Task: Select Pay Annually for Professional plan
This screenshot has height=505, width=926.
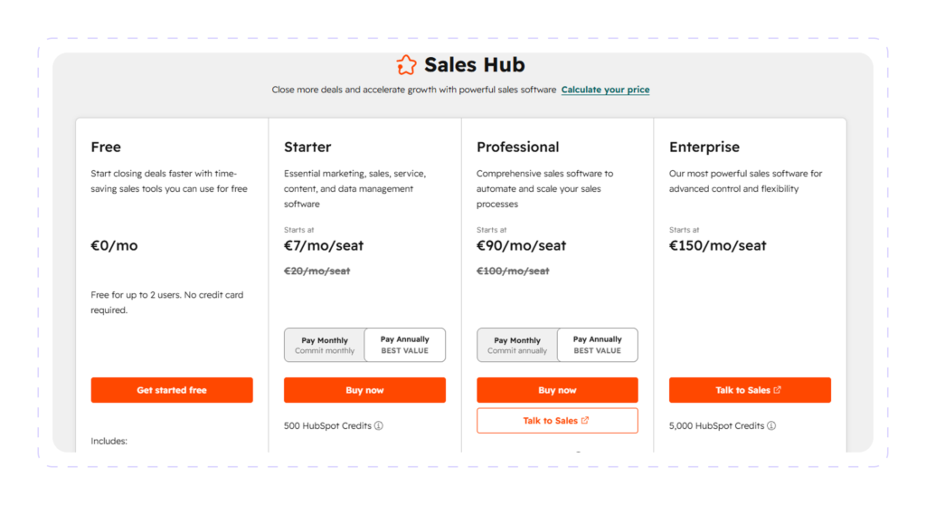Action: 597,345
